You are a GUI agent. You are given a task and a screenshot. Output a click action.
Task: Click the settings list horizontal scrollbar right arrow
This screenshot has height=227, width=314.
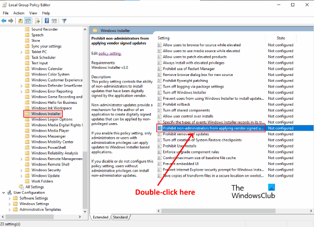pos(311,211)
